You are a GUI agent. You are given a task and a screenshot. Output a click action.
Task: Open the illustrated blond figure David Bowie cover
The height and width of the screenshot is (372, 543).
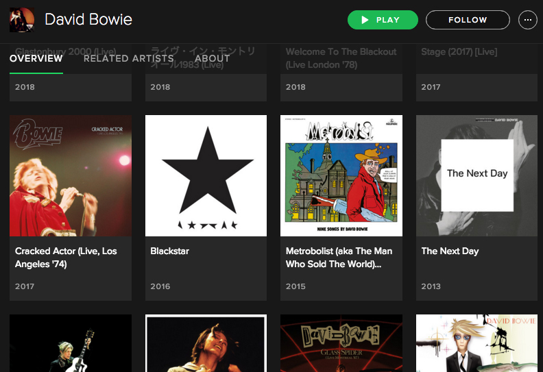click(x=477, y=343)
